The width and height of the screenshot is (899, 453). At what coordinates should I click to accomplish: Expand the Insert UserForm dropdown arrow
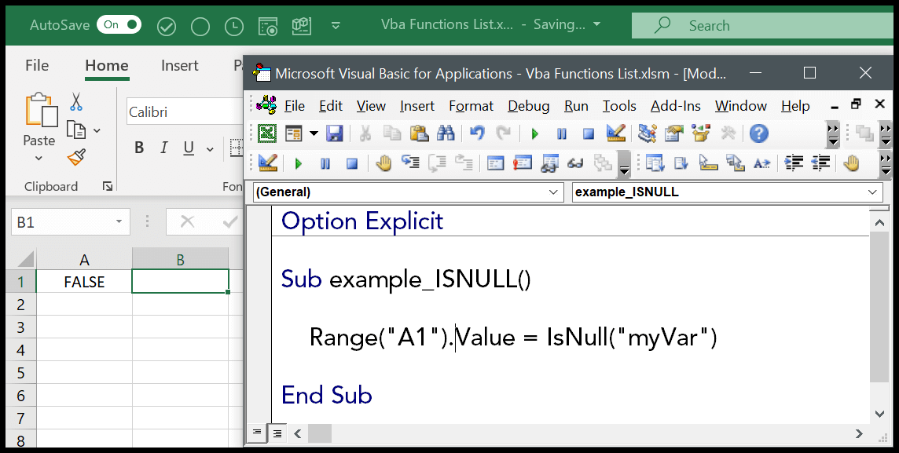tap(314, 133)
